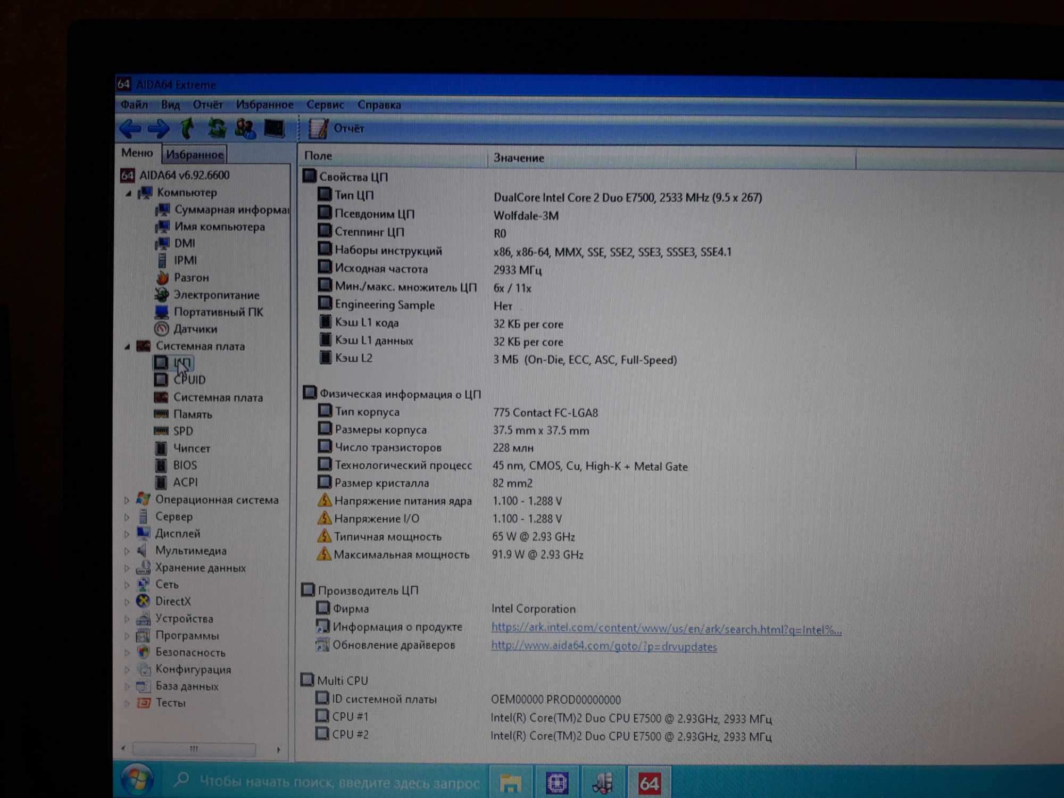Open the Датчики gauge icon item
1064x798 pixels.
(x=186, y=329)
